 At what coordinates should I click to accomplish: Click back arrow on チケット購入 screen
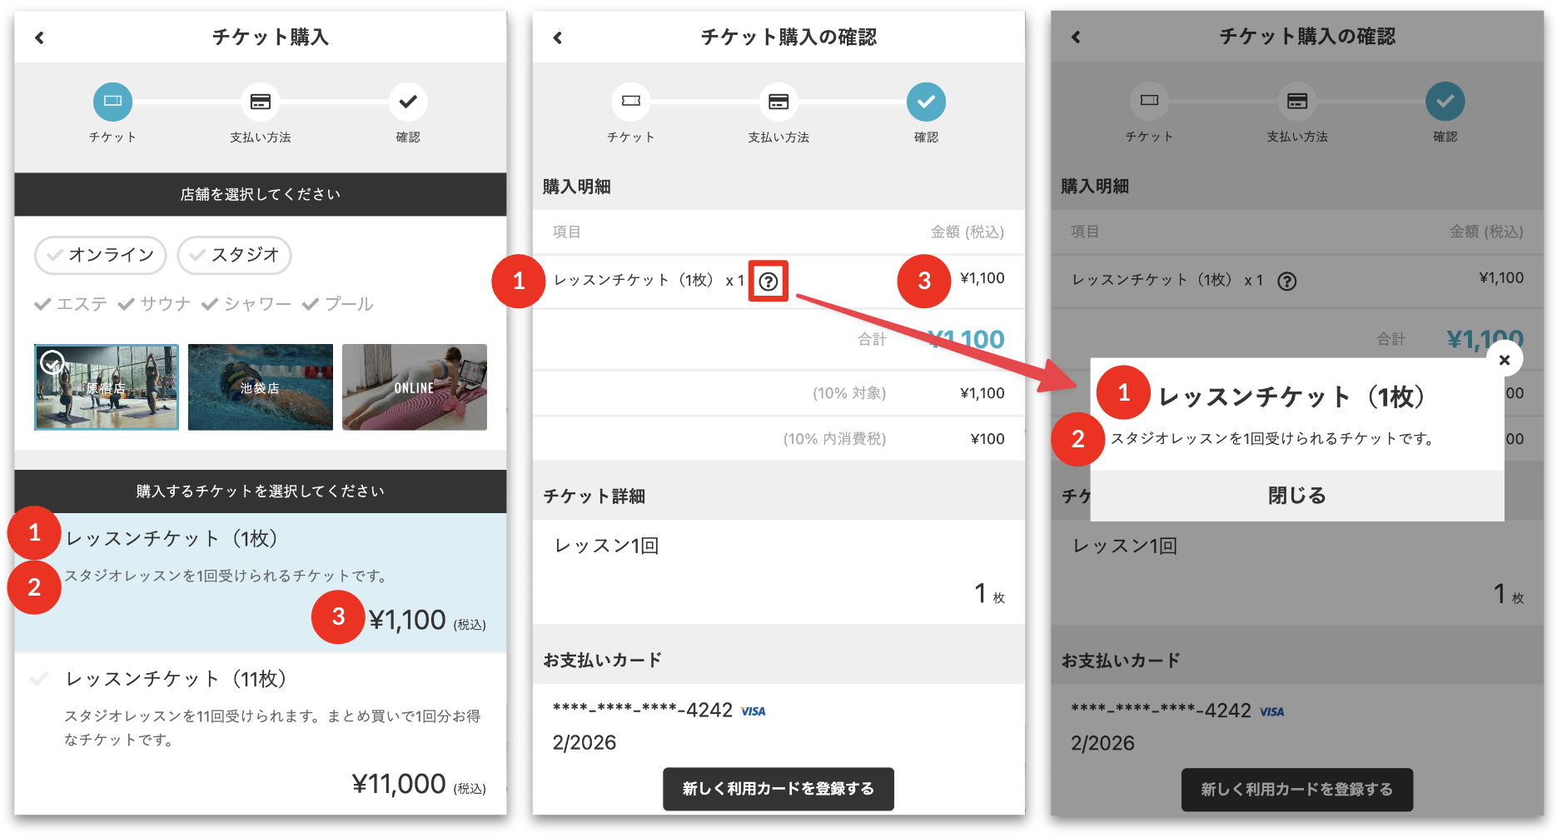(x=39, y=37)
